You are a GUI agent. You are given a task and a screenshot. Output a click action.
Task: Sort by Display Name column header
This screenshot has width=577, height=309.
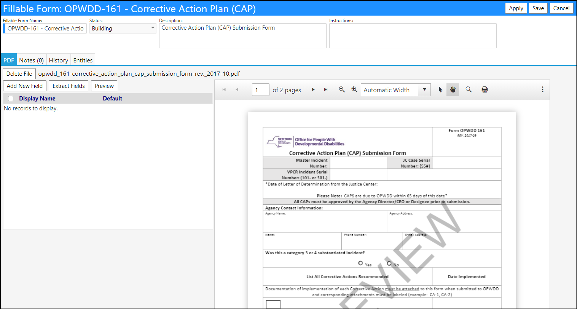click(x=37, y=99)
